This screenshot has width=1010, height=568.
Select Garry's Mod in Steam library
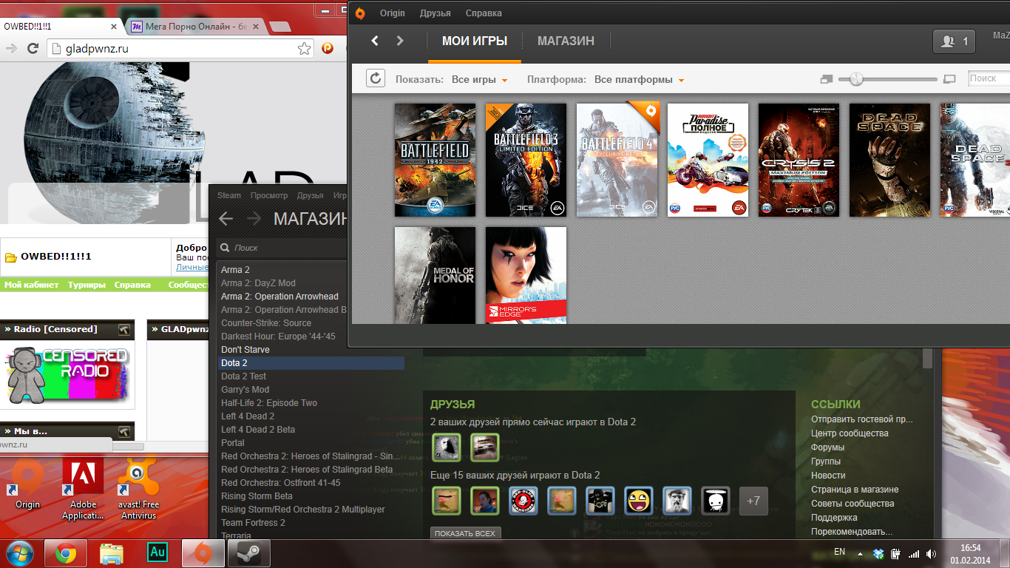(245, 390)
